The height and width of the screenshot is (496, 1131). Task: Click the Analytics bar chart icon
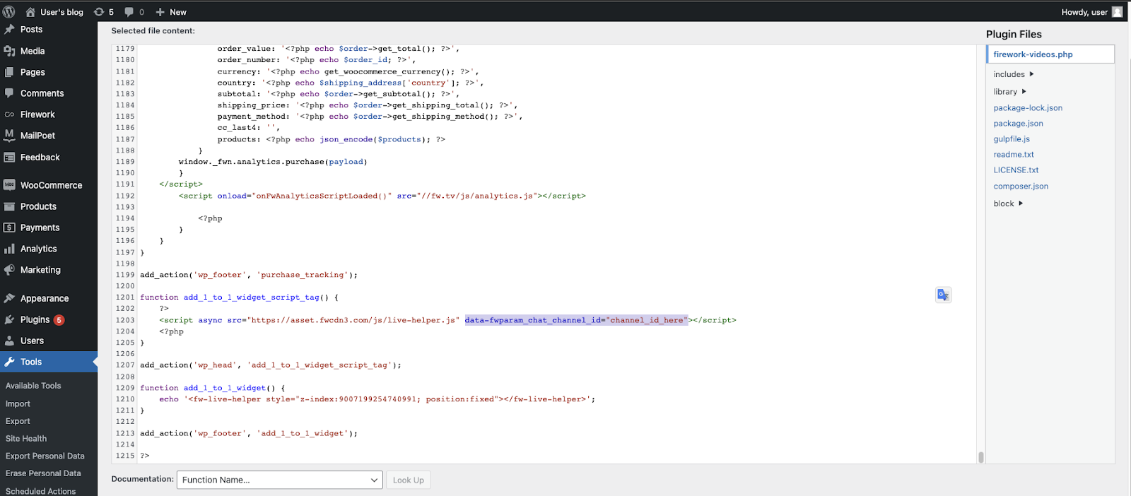(x=9, y=249)
